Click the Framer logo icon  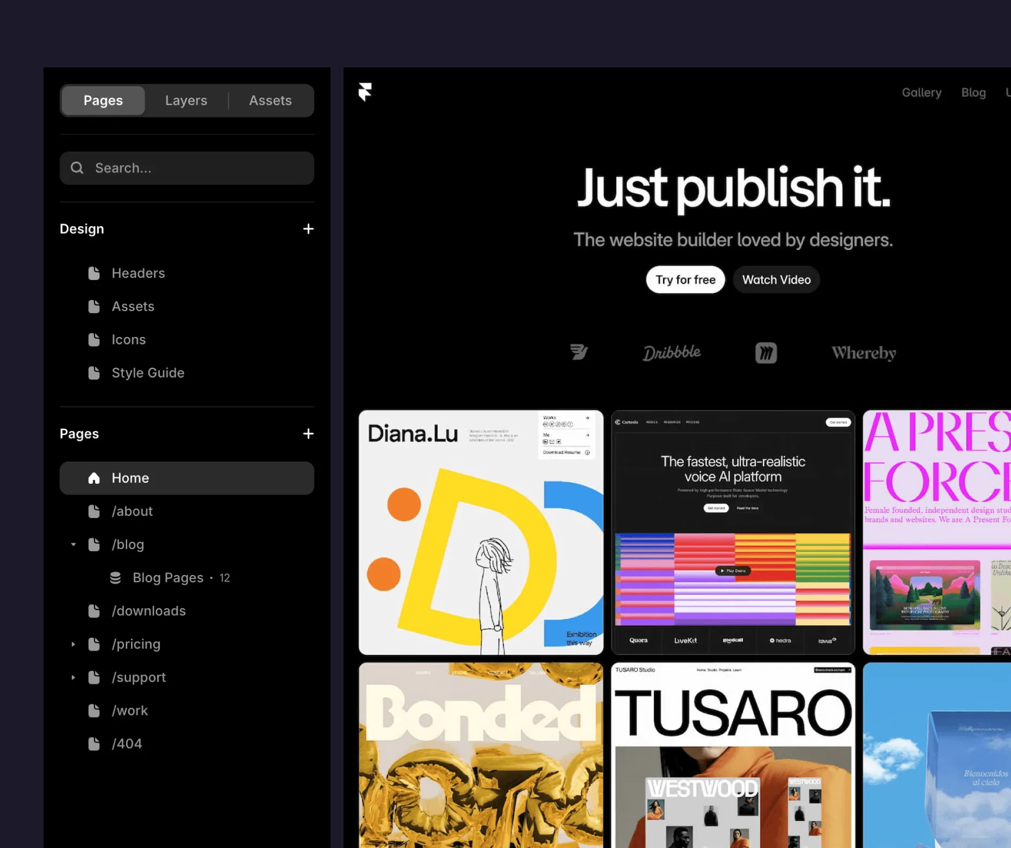[x=365, y=92]
